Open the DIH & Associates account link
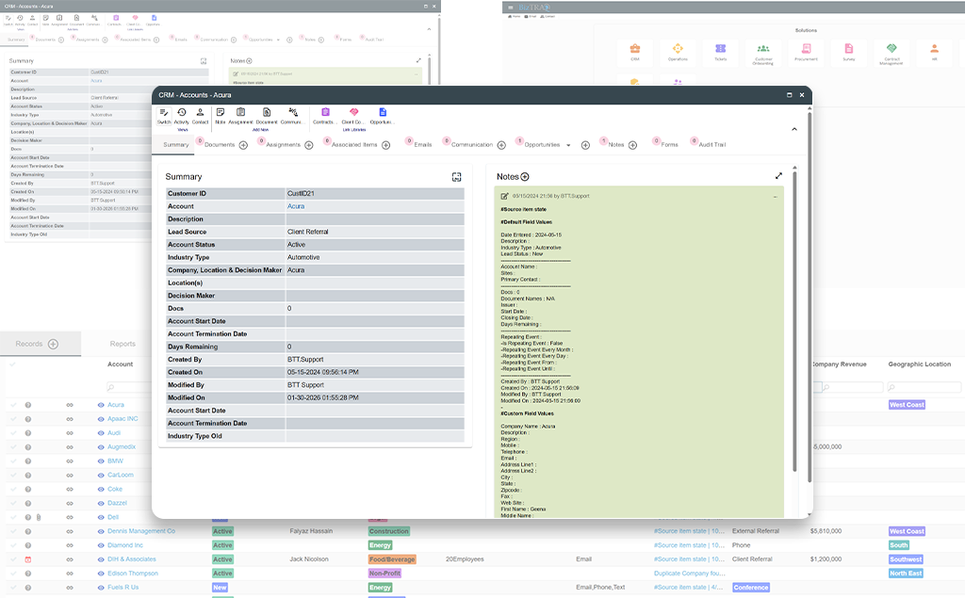Image resolution: width=965 pixels, height=598 pixels. [132, 559]
